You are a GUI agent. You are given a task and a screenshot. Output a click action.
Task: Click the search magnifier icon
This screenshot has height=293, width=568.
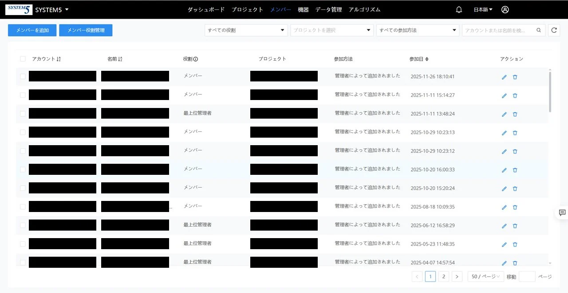click(538, 30)
